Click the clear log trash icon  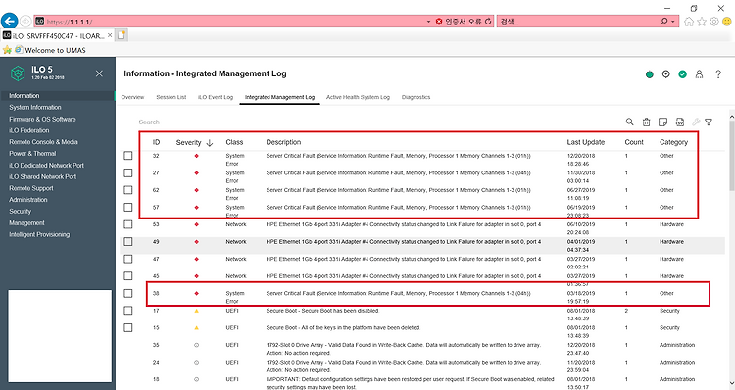pos(646,122)
